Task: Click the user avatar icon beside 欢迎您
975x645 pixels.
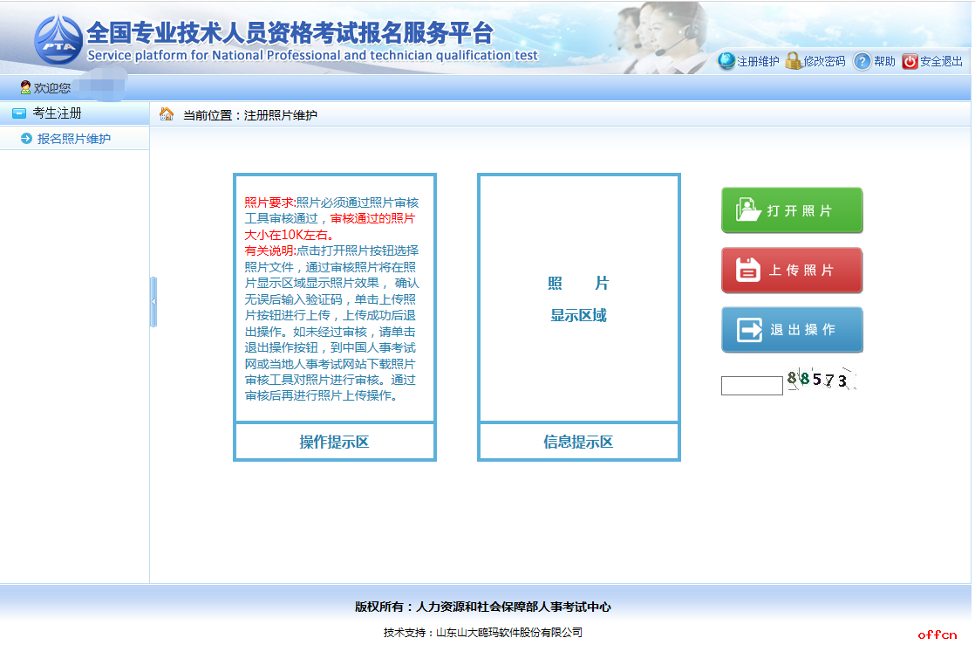Action: (x=25, y=88)
